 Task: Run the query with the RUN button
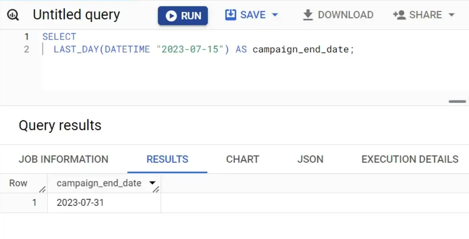pos(183,16)
